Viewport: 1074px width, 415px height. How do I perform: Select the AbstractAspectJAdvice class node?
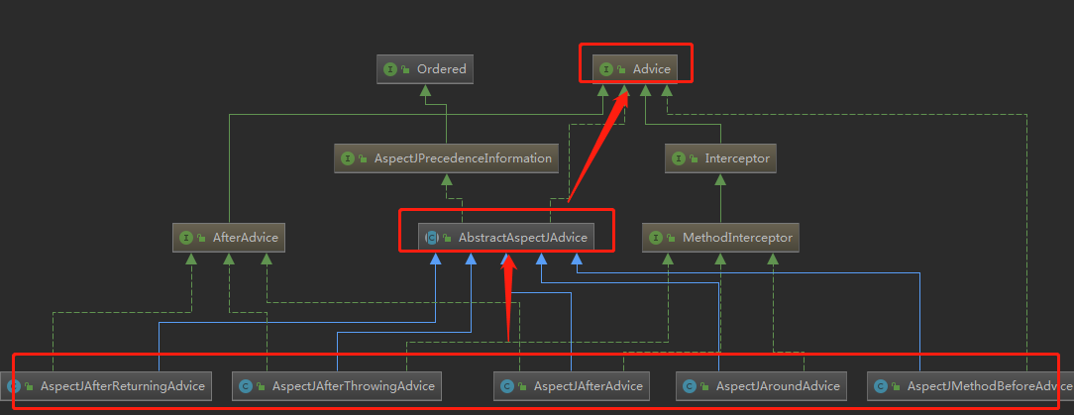(507, 238)
